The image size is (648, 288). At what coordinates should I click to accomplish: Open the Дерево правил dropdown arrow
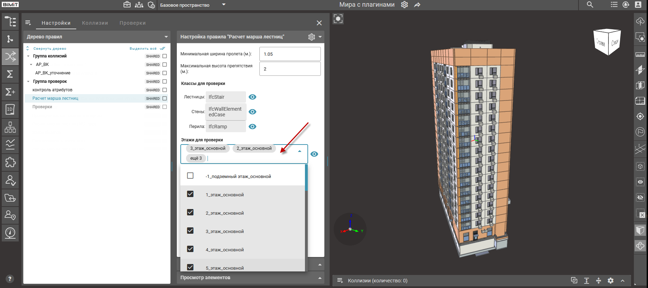tap(166, 37)
